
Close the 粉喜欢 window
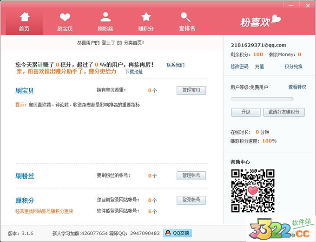click(308, 5)
